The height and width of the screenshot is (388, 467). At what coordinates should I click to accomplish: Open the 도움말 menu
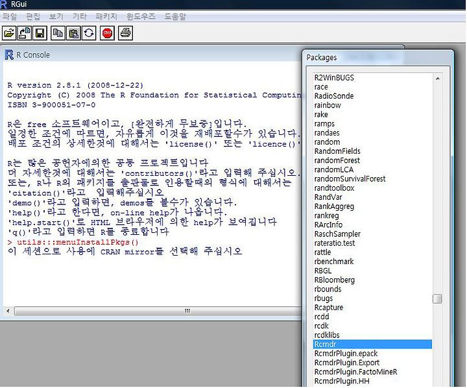click(175, 16)
